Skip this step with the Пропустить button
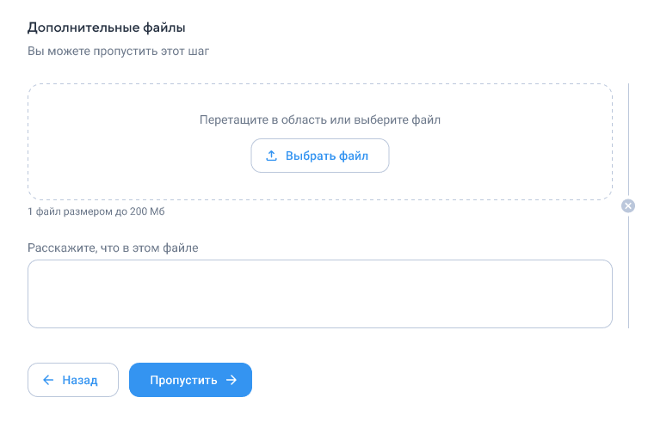This screenshot has height=422, width=648. coord(190,380)
